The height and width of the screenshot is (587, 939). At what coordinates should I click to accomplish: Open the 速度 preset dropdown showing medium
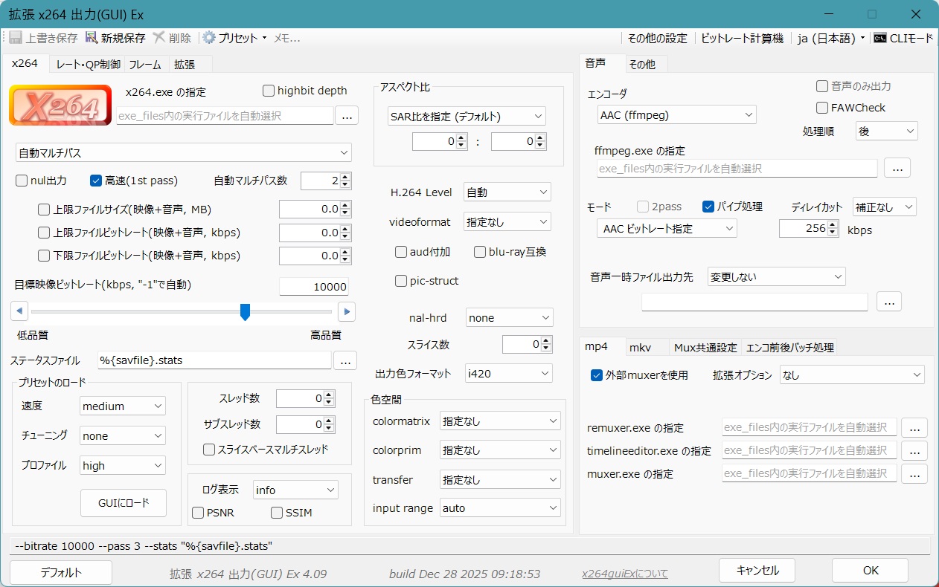(123, 406)
